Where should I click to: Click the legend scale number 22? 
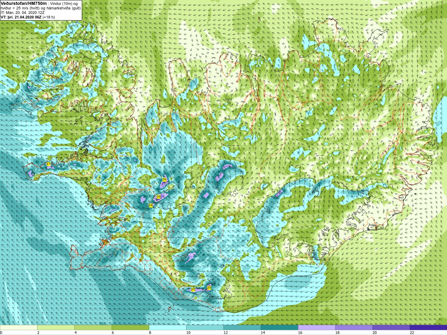412,333
